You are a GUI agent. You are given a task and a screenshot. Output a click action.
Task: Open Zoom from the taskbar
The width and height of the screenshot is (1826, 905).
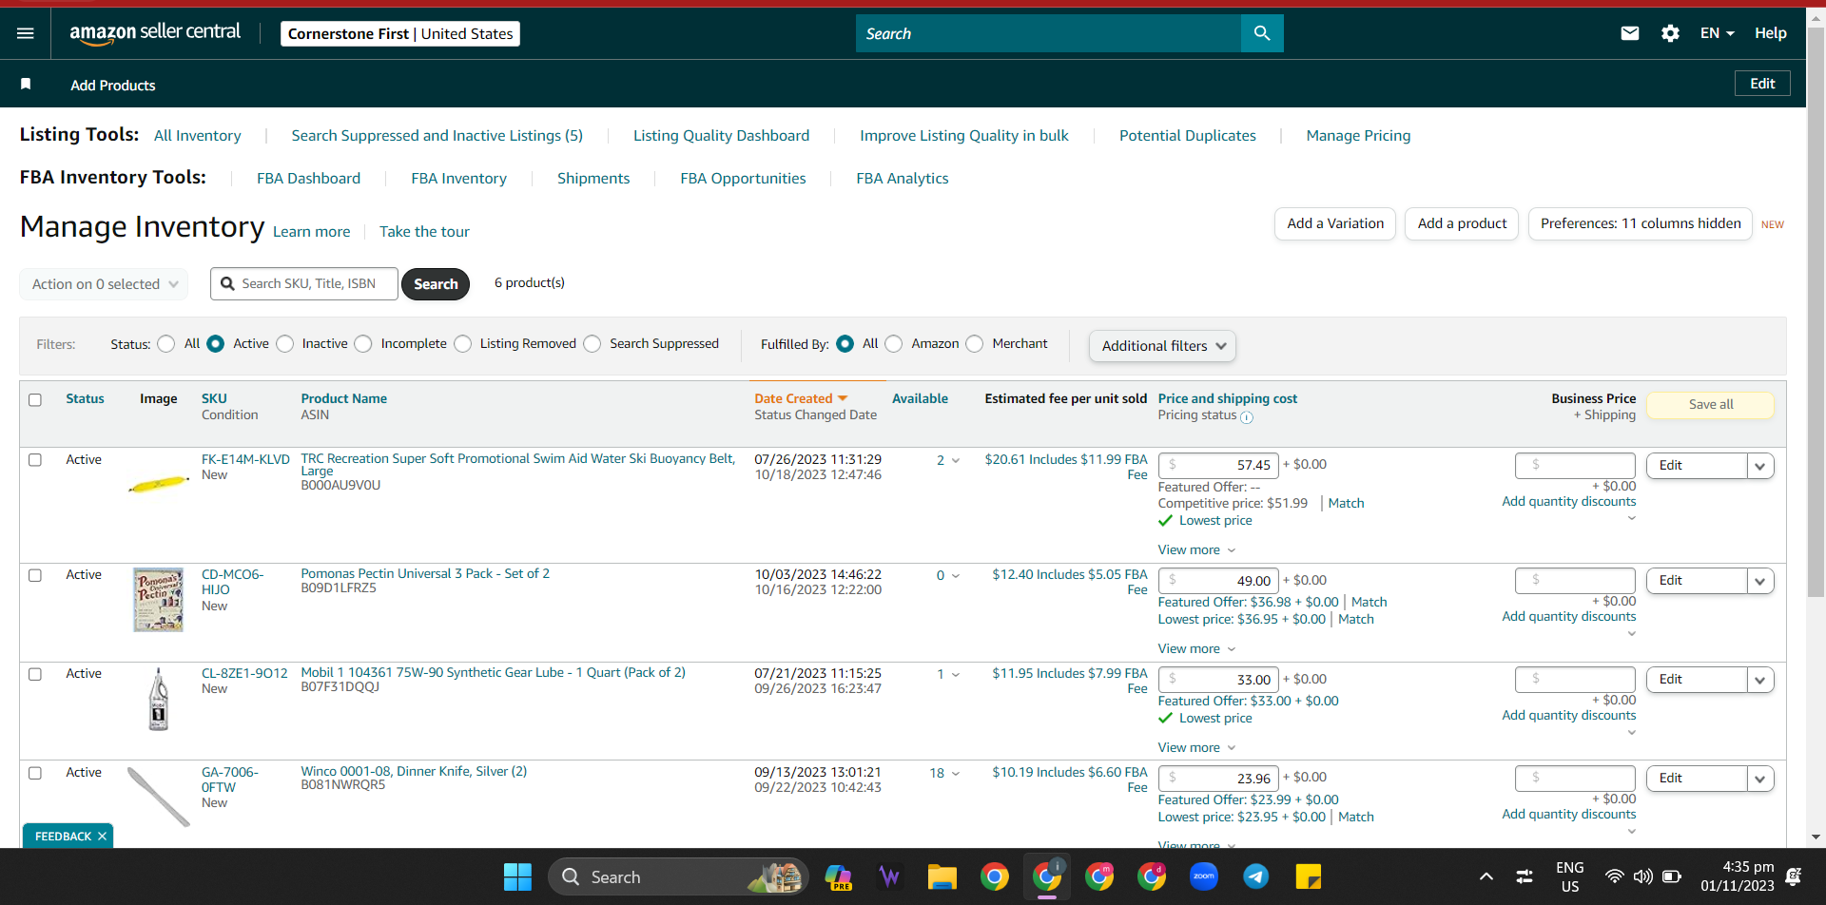click(x=1204, y=876)
